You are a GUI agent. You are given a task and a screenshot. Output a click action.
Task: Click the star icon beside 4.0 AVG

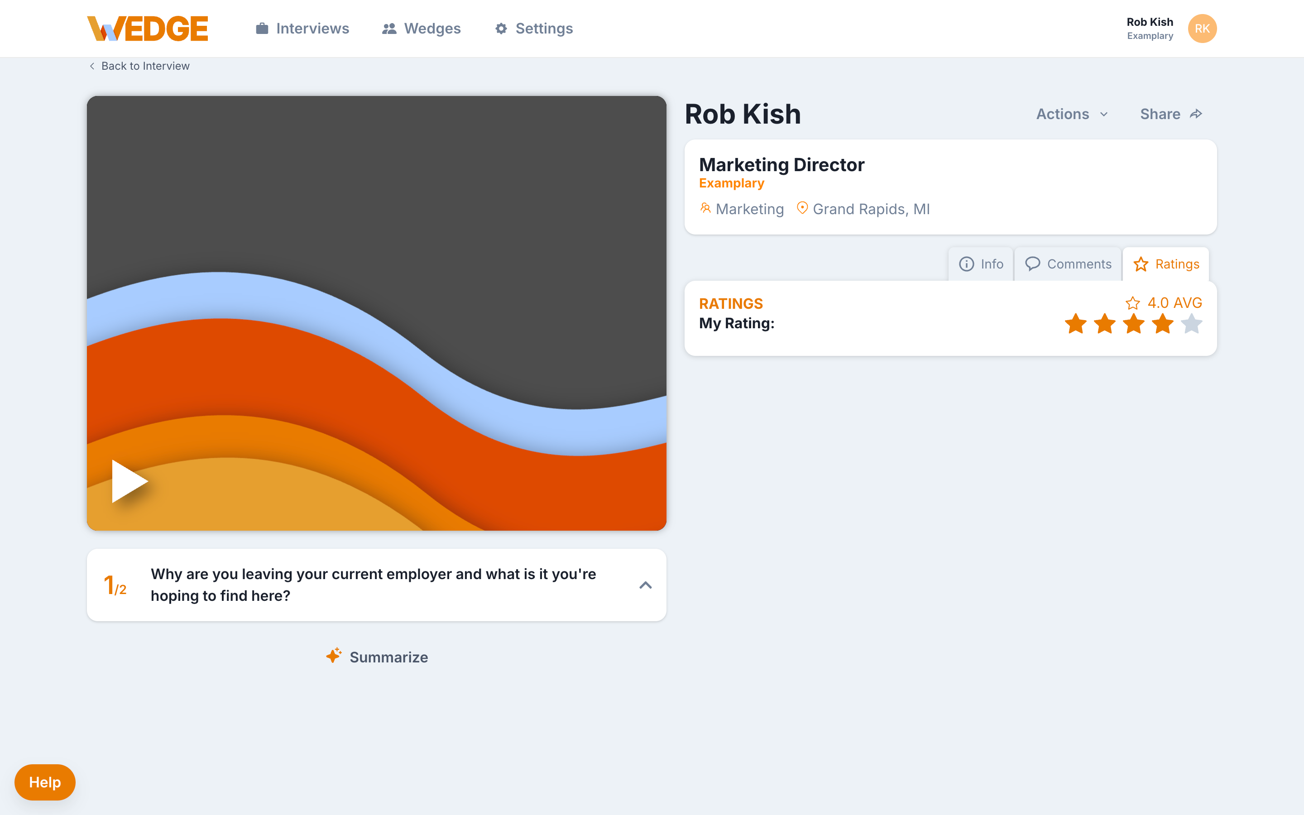click(1133, 303)
